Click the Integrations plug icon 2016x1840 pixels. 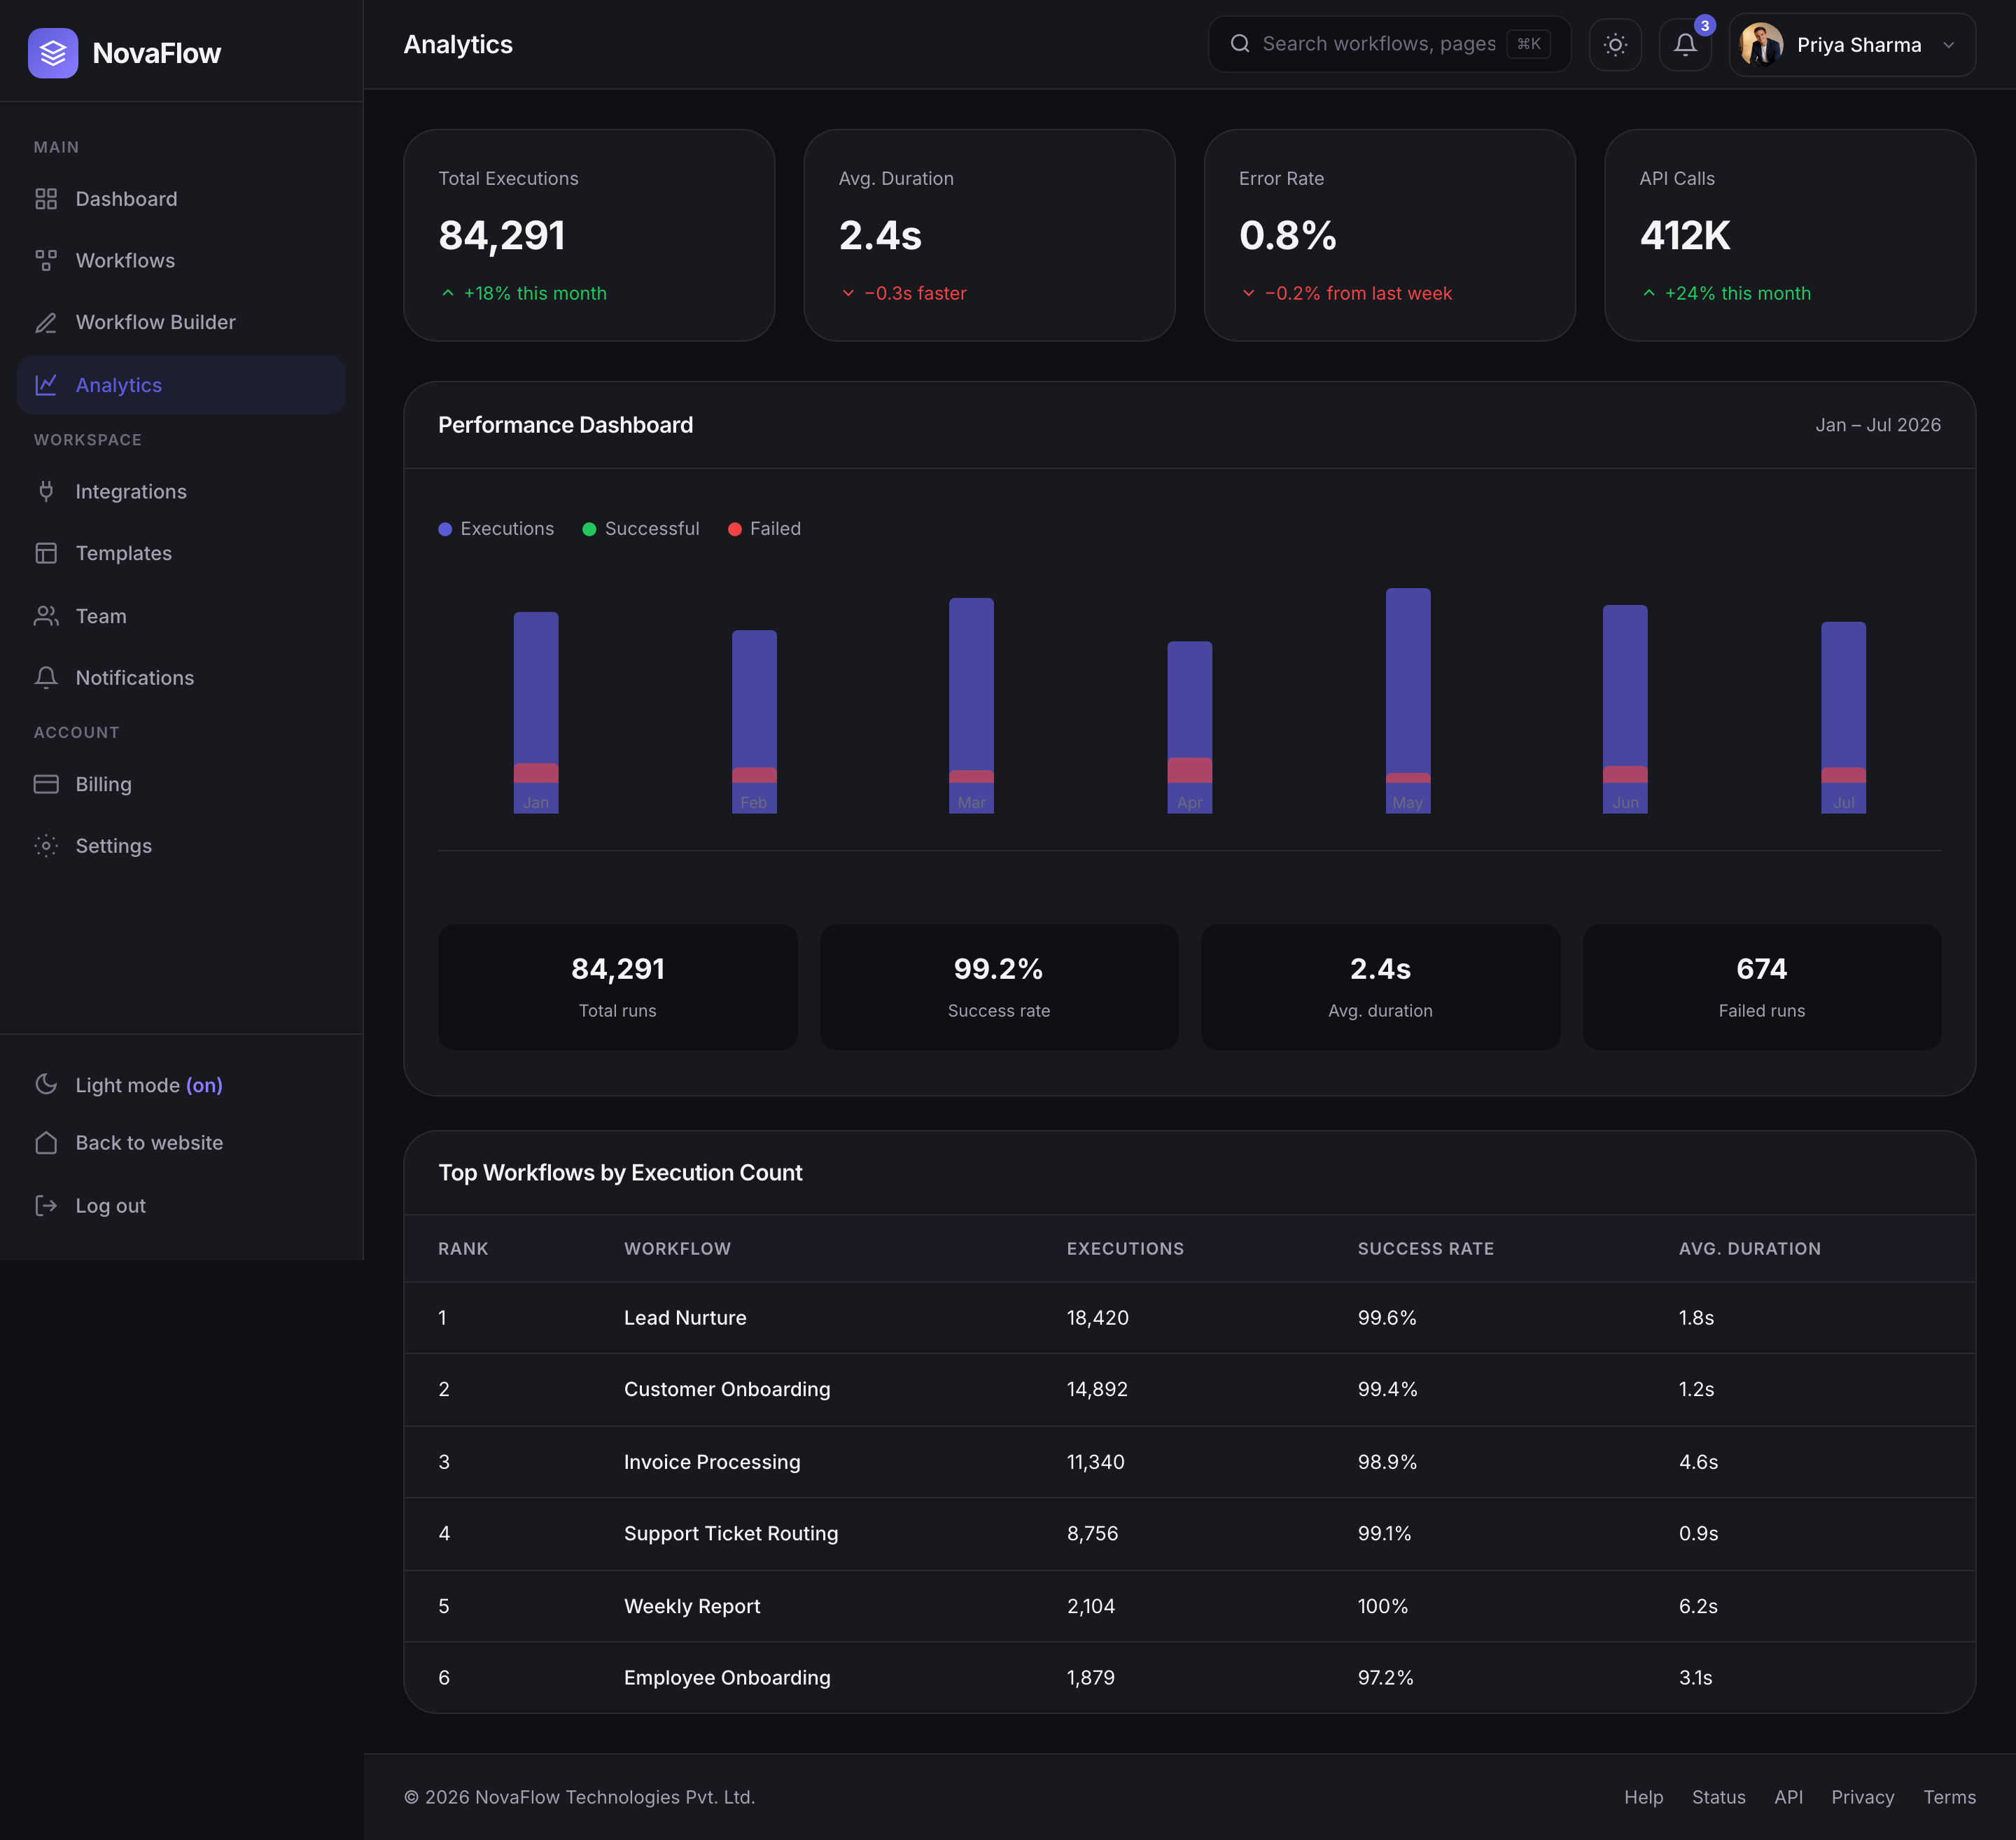46,491
